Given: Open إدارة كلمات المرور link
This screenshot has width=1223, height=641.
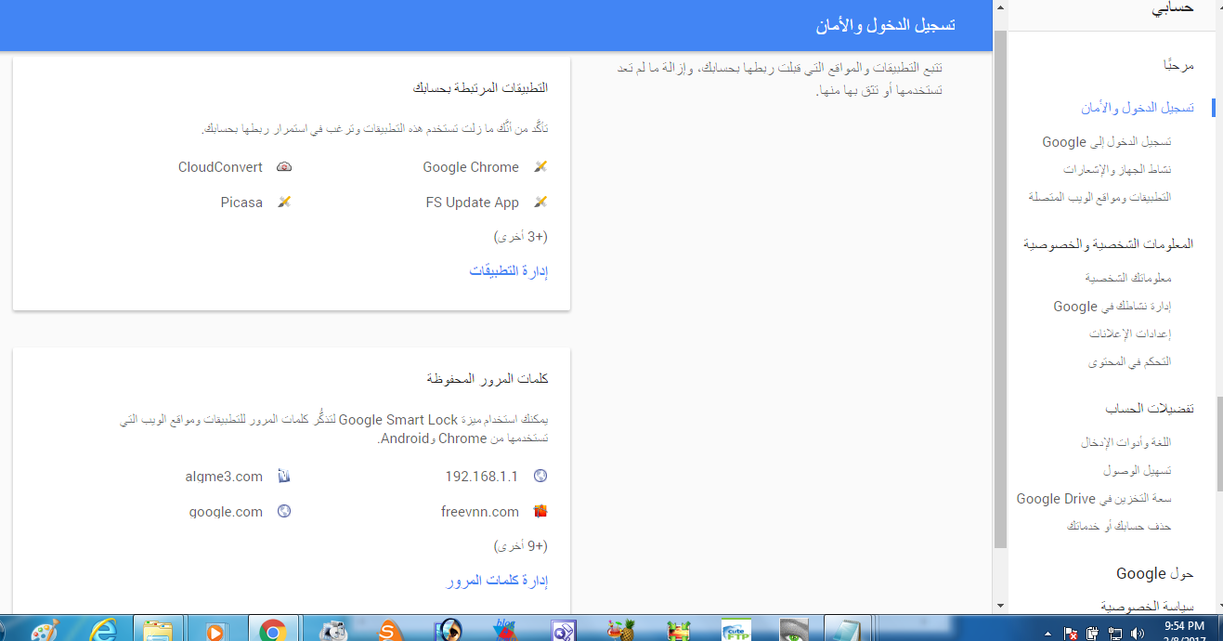Looking at the screenshot, I should pyautogui.click(x=497, y=582).
